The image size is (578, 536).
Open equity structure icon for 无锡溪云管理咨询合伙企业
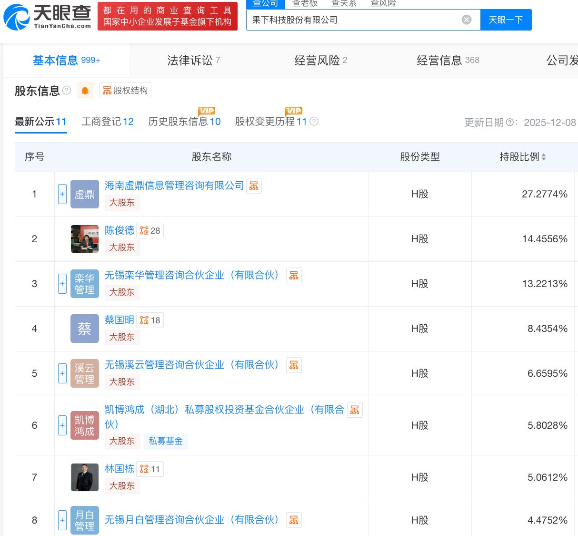tap(294, 365)
